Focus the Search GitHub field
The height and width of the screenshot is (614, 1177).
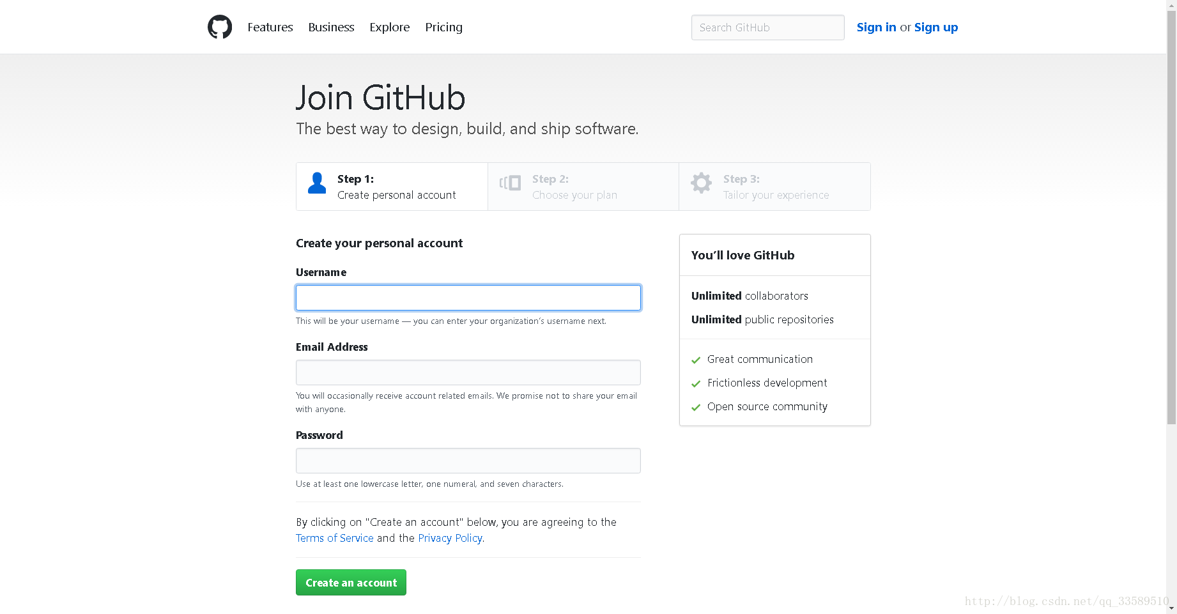pyautogui.click(x=767, y=27)
